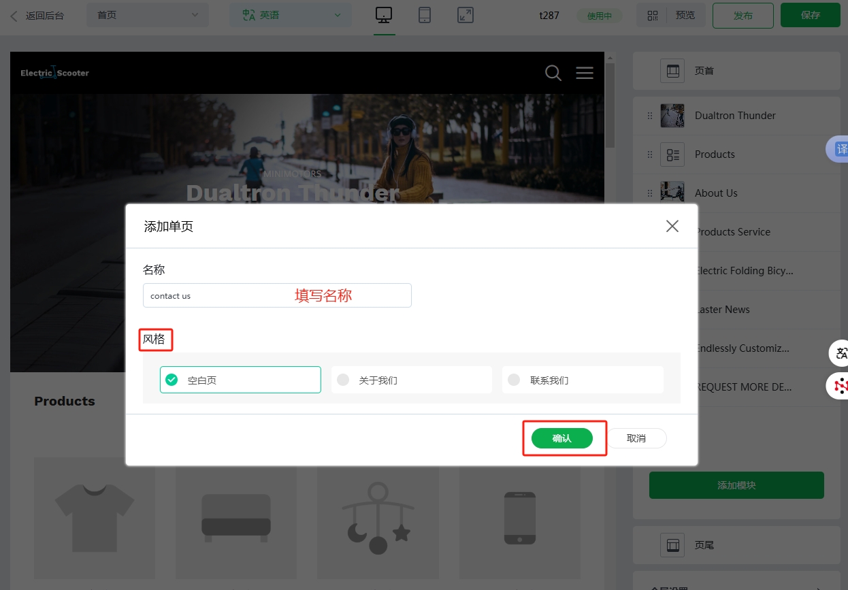The image size is (848, 590).
Task: Select the About Us module row
Action: (736, 193)
